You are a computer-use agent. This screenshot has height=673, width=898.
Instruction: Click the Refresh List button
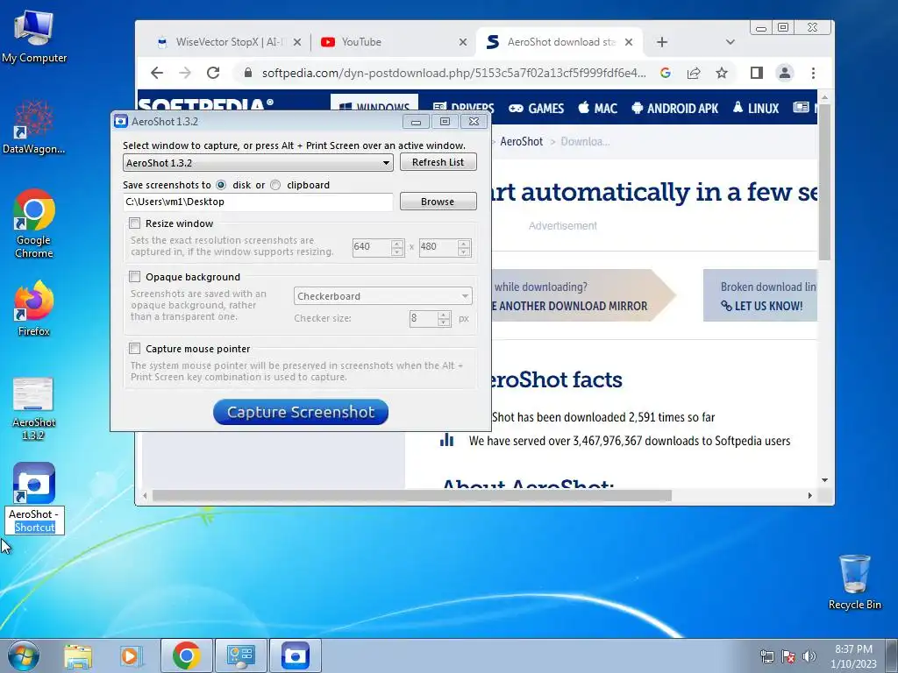tap(438, 162)
